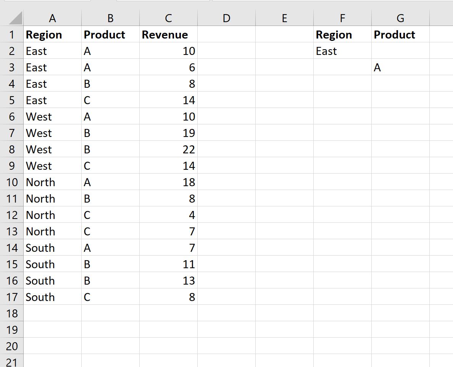Select row 17 header
Viewport: 453px width, 367px height.
click(12, 297)
